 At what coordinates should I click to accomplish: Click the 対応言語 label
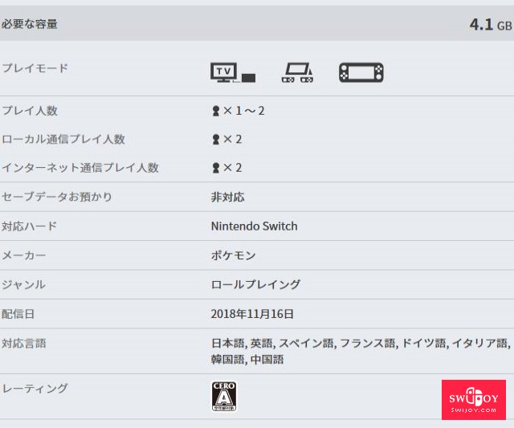pos(24,344)
